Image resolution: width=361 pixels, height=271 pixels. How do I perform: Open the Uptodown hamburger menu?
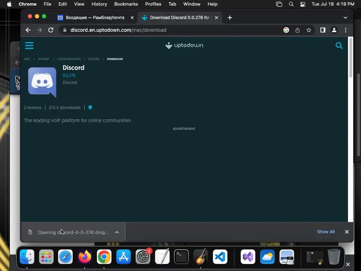point(29,46)
